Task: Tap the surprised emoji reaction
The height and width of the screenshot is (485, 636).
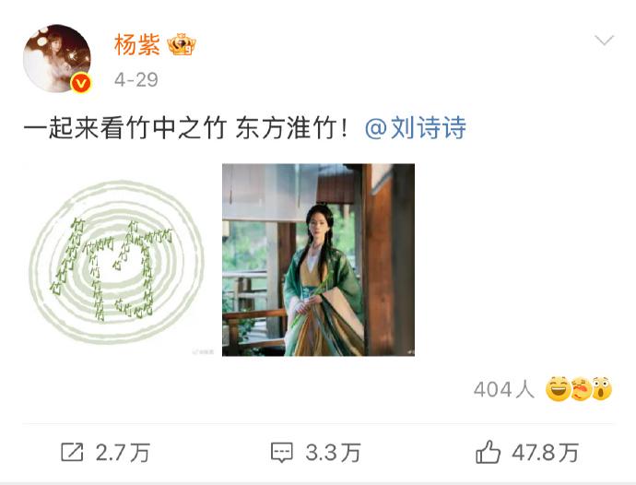Action: pyautogui.click(x=602, y=388)
